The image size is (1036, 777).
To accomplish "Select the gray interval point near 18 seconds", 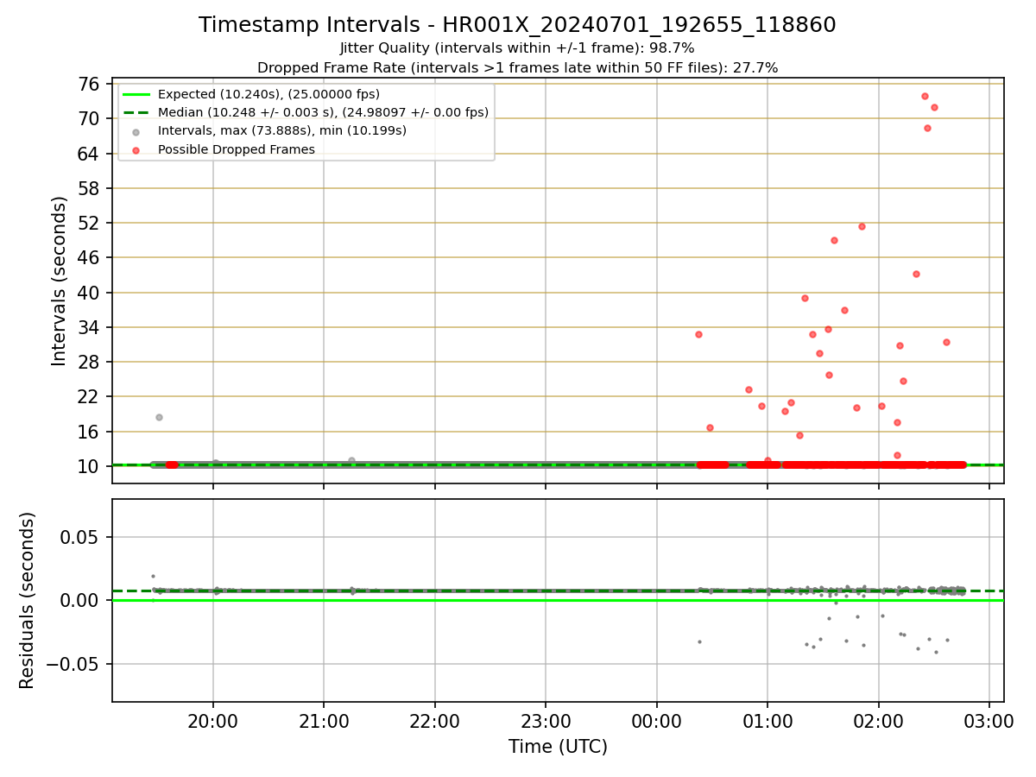I will point(159,417).
